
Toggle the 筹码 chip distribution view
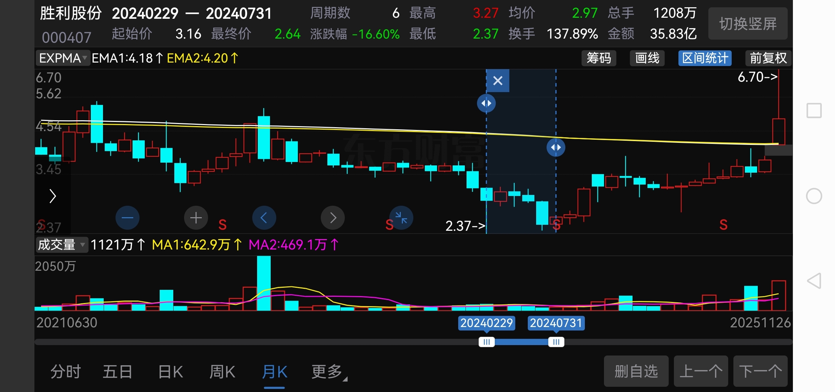(599, 58)
